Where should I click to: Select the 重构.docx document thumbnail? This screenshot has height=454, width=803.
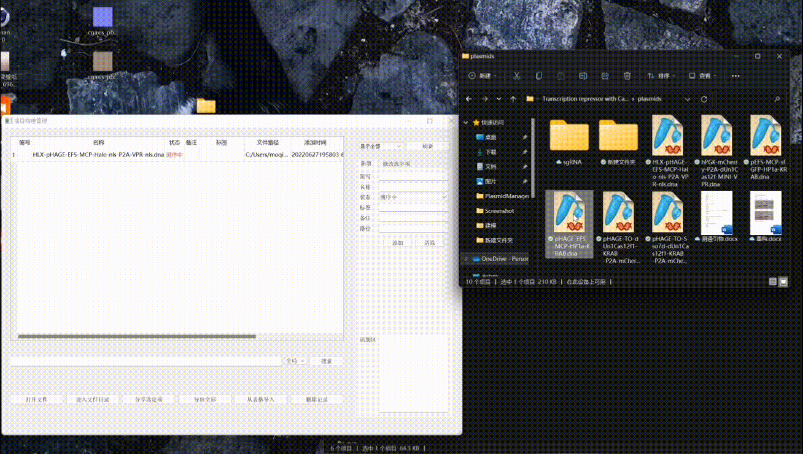point(766,213)
